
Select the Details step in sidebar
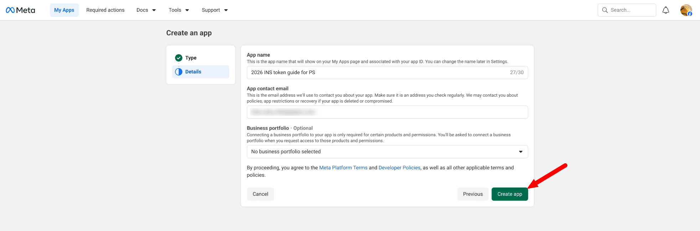point(193,72)
